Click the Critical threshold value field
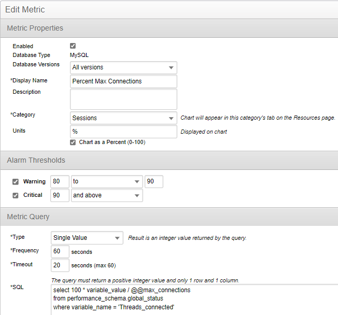This screenshot has width=338, height=315. pos(60,195)
